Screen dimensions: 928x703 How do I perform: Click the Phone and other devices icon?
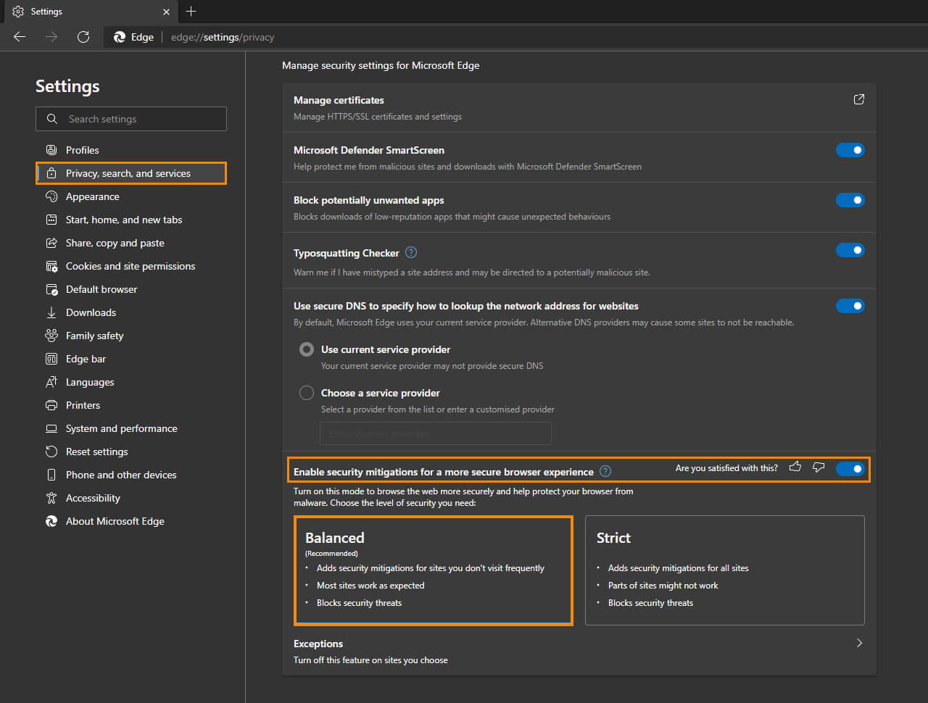click(51, 475)
